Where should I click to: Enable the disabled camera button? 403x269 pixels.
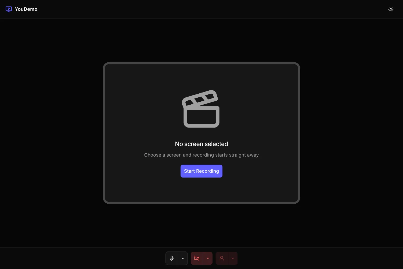[197, 258]
